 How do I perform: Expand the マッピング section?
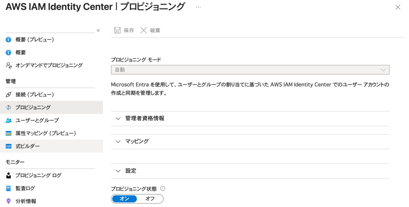(137, 142)
